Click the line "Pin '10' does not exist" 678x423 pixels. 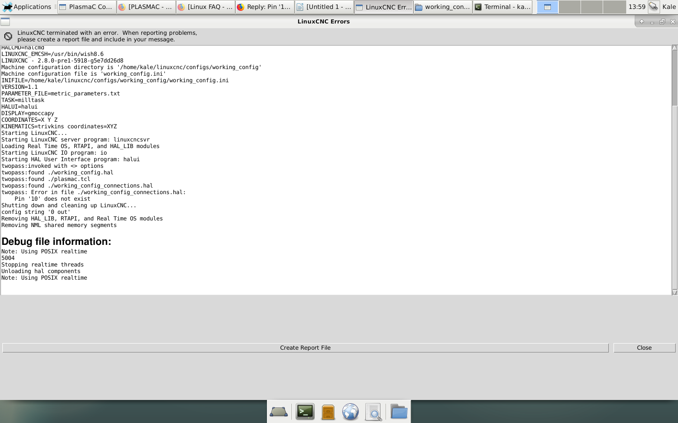coord(52,199)
